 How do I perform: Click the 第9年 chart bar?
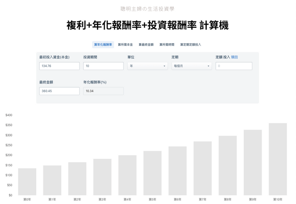click(252, 162)
